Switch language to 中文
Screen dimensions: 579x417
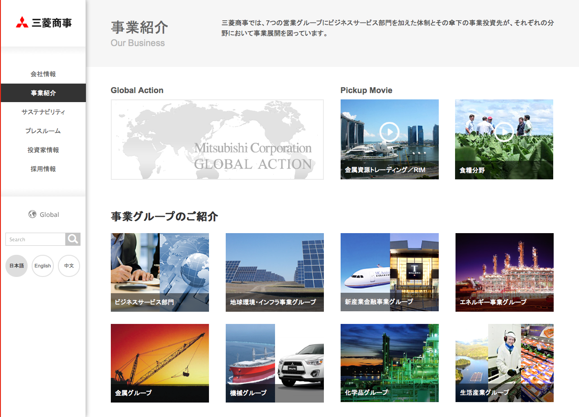pyautogui.click(x=69, y=266)
